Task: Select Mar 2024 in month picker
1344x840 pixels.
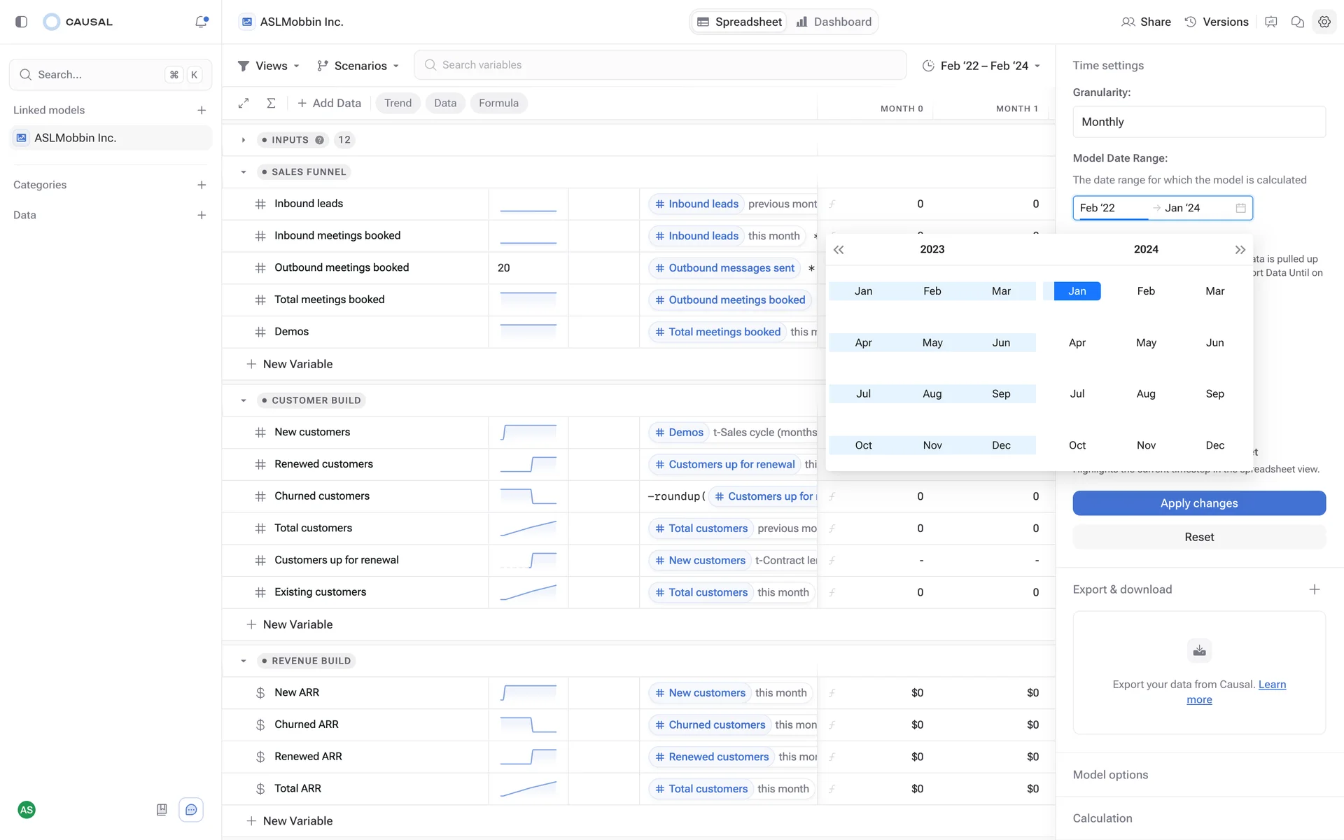Action: tap(1214, 291)
